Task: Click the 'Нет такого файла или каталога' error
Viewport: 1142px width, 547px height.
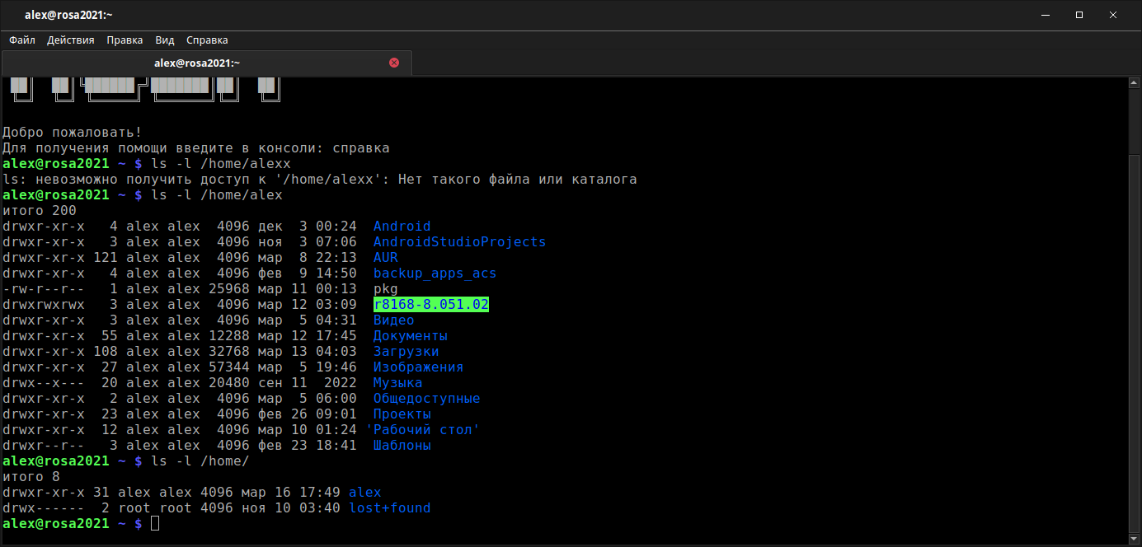Action: coord(518,179)
